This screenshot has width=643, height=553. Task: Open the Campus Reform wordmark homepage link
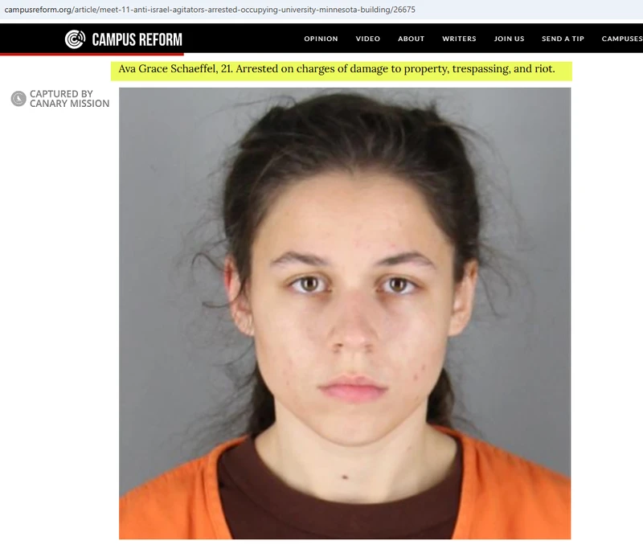pos(137,39)
